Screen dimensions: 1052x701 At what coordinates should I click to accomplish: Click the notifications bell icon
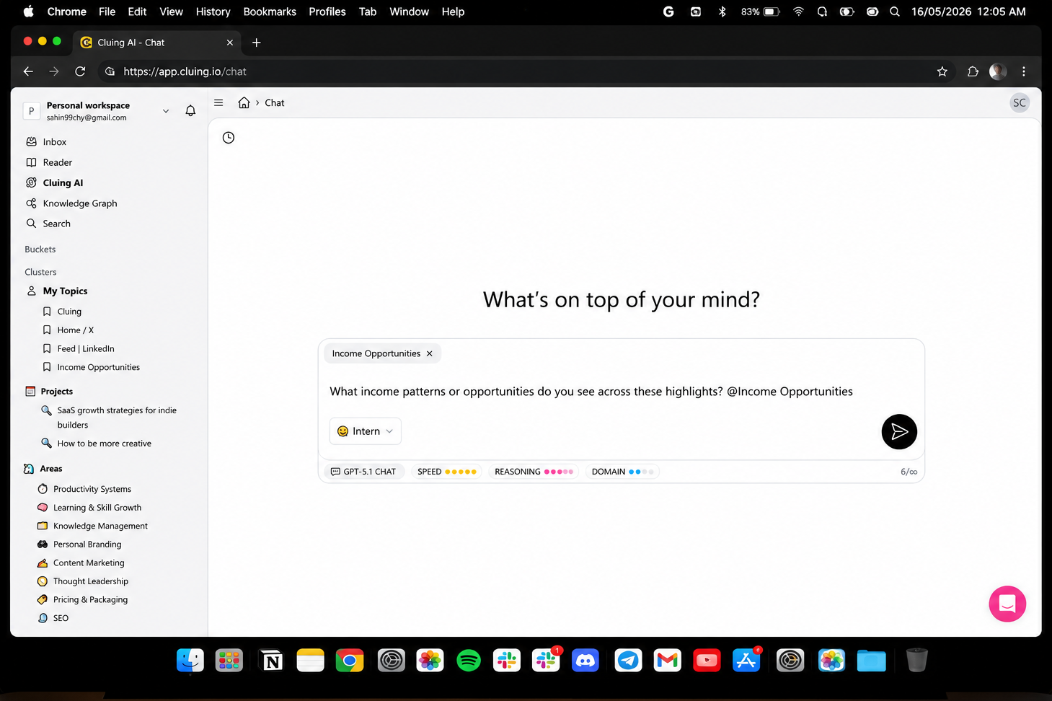point(190,110)
